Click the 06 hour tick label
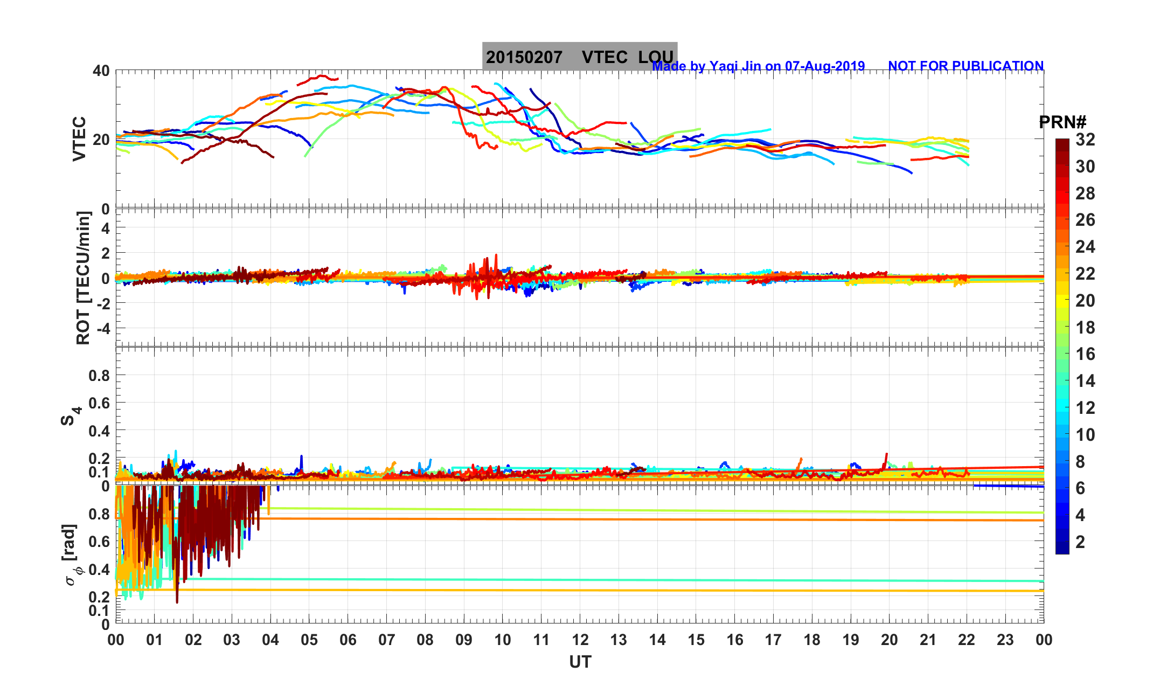Screen dimensions: 1160x693 pos(348,640)
